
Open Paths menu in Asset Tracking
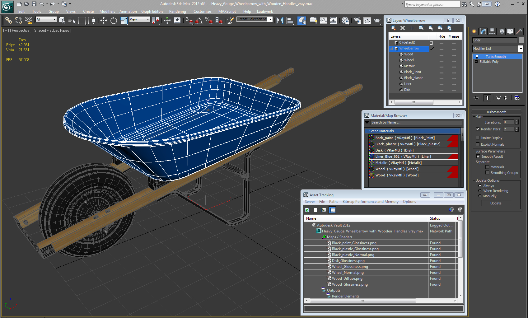(334, 202)
